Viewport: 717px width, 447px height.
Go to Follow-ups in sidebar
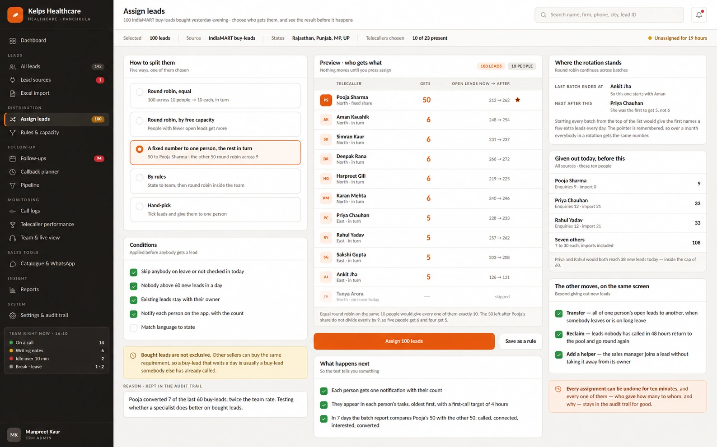click(56, 158)
